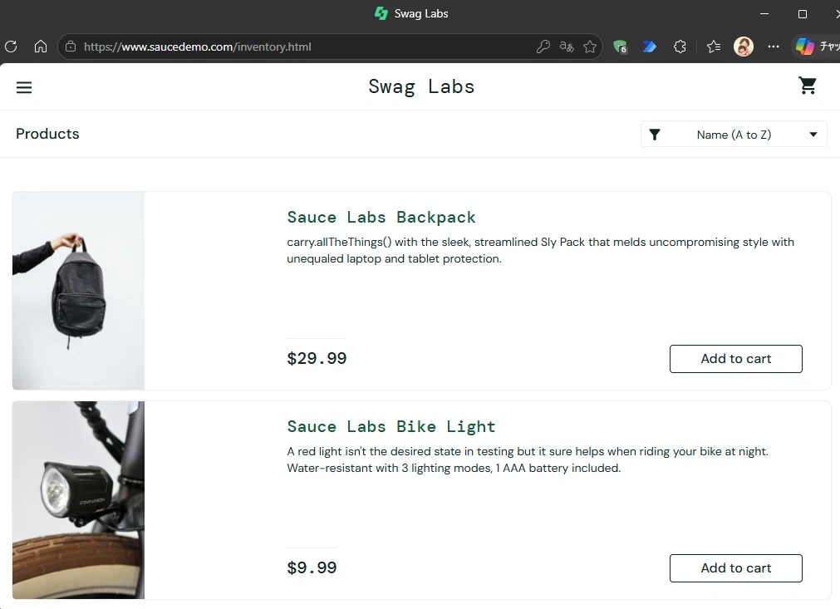The width and height of the screenshot is (840, 609).
Task: Open browser settings and more menu
Action: pyautogui.click(x=773, y=47)
